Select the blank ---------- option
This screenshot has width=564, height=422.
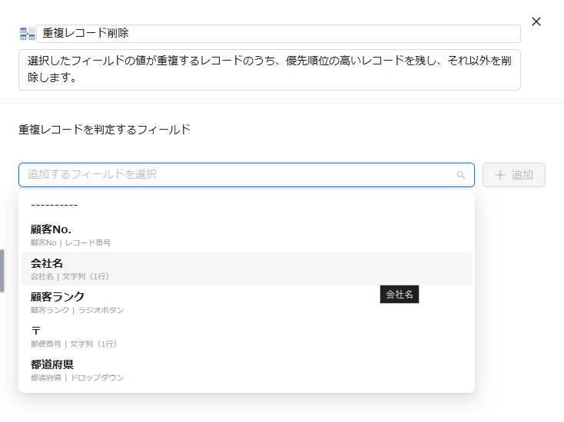(x=247, y=206)
